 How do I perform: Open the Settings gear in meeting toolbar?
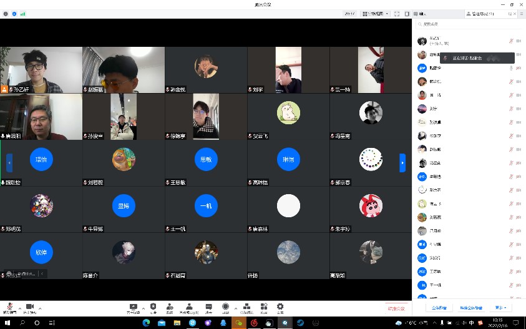point(280,307)
